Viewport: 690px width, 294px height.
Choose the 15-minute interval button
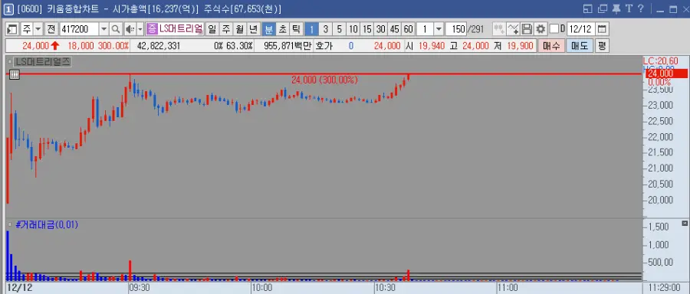[x=366, y=29]
